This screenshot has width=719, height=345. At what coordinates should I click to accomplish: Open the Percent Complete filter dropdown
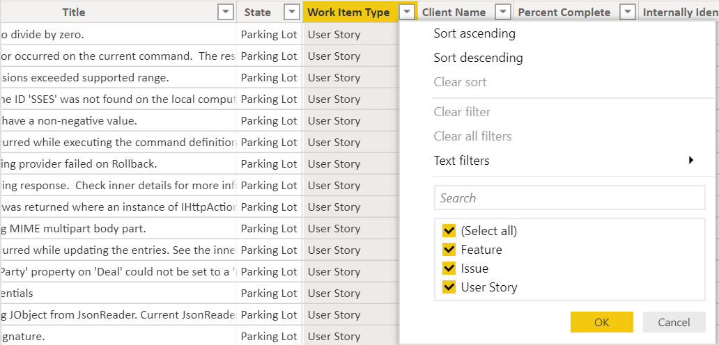pyautogui.click(x=628, y=13)
